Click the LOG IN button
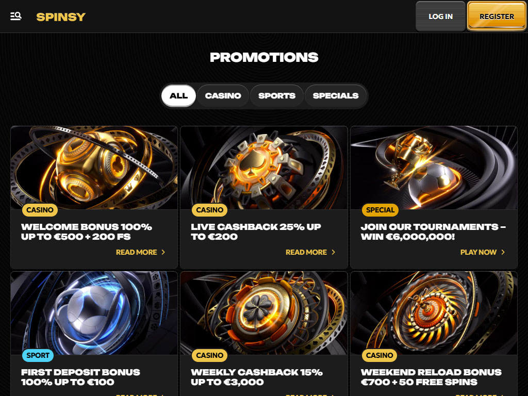 point(440,16)
